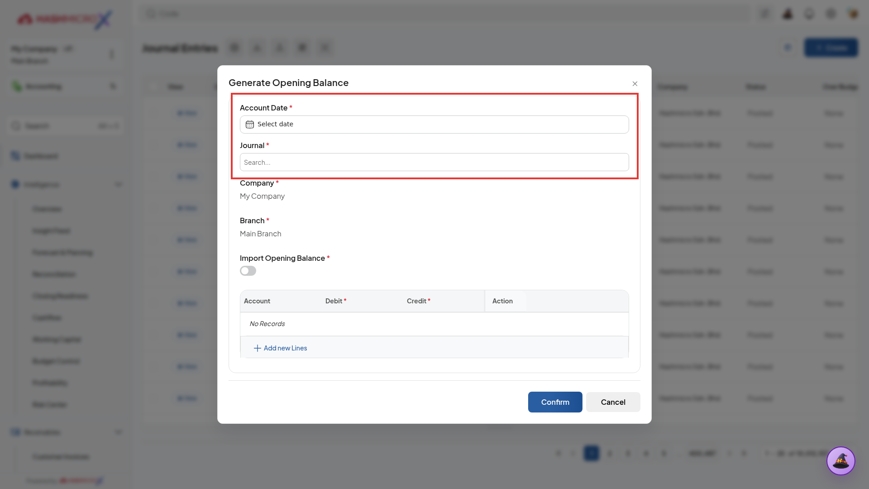Click the Account column header

[x=257, y=301]
